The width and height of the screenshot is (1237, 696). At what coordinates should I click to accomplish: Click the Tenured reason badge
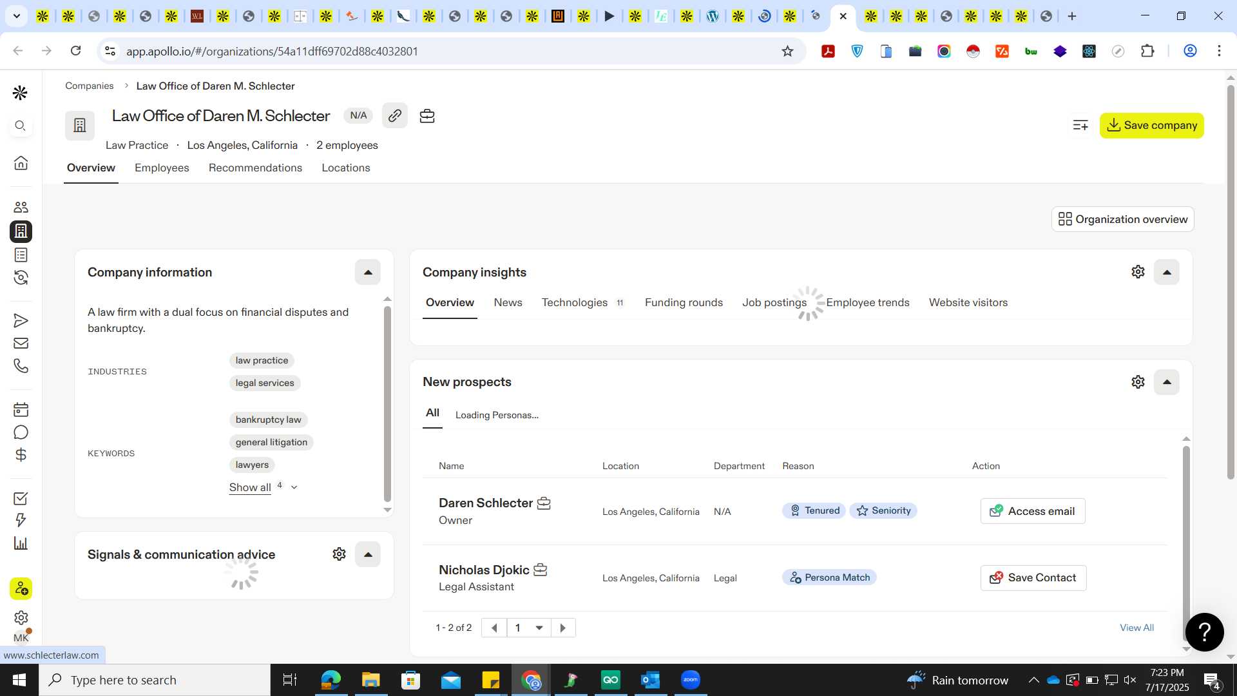[814, 510]
